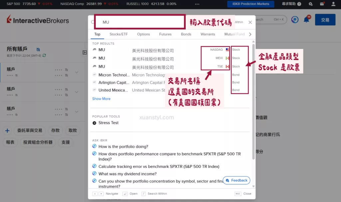Click the search magnifier icon in dialog
341x202 pixels.
coord(93,22)
